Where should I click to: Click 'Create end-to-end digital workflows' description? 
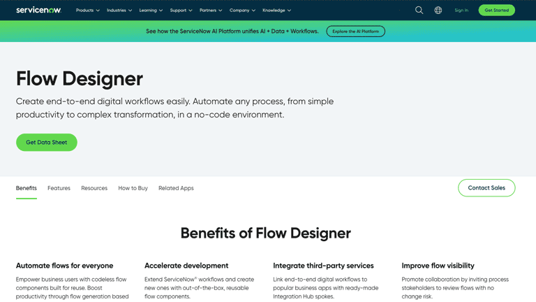pyautogui.click(x=174, y=108)
